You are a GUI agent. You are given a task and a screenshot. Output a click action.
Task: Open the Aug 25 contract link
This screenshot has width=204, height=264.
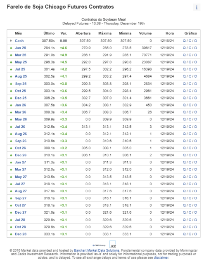(21, 76)
